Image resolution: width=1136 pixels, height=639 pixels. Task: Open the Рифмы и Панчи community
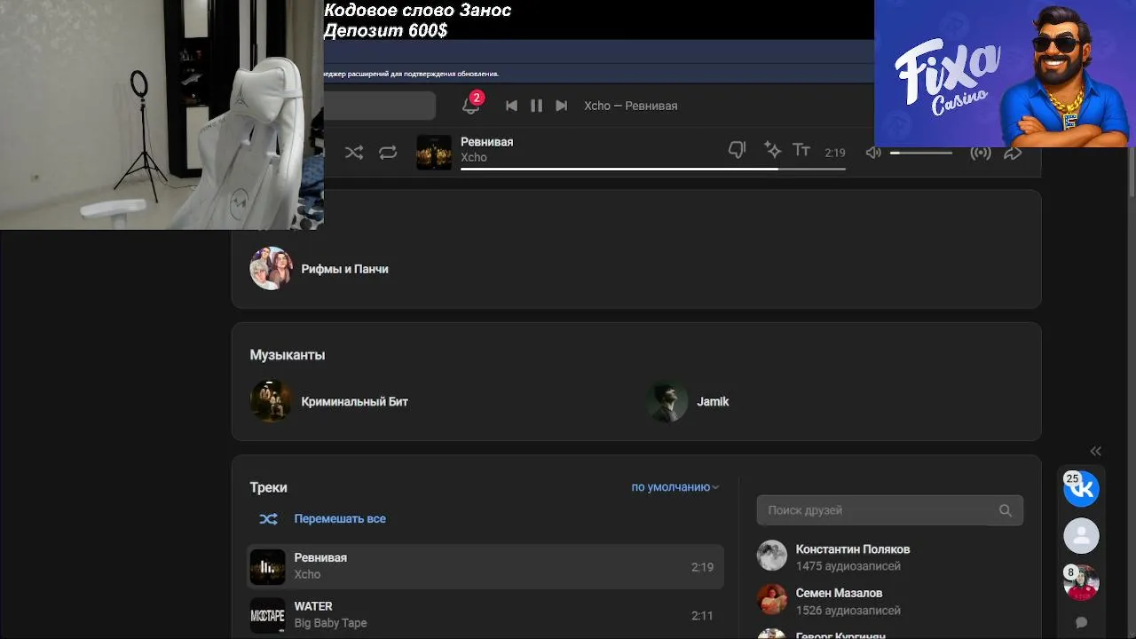344,269
